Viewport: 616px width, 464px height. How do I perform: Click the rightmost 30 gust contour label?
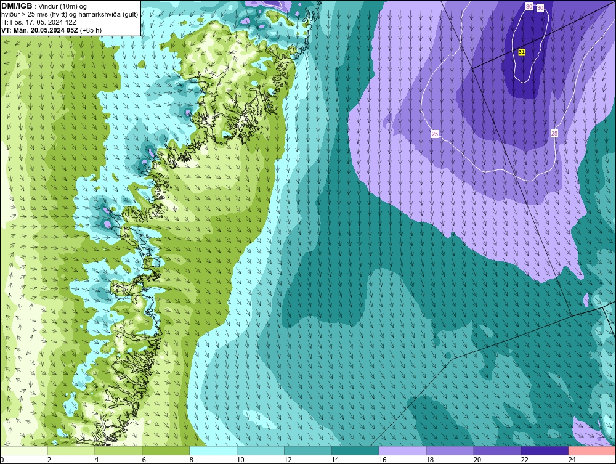click(540, 7)
